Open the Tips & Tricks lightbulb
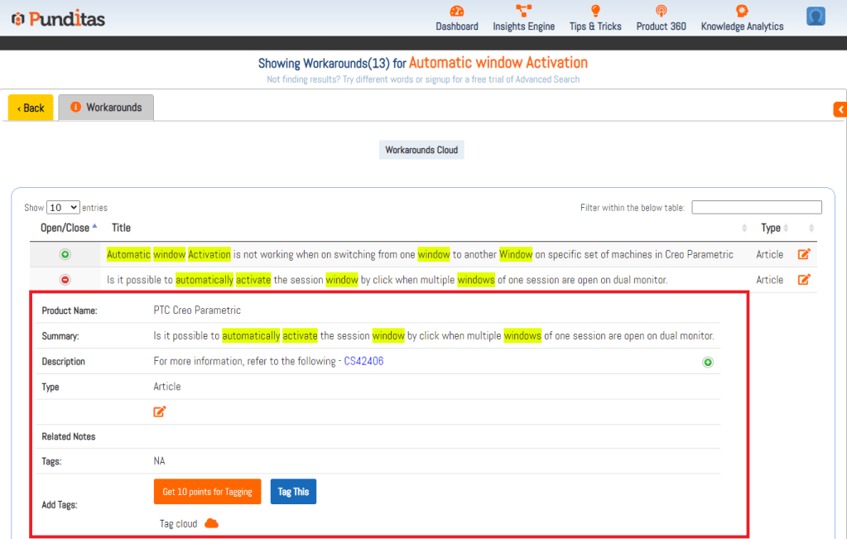Screen dimensions: 847x539 pyautogui.click(x=594, y=12)
